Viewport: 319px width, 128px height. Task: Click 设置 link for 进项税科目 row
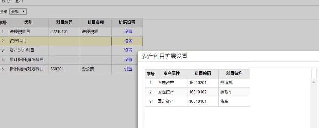point(128,32)
